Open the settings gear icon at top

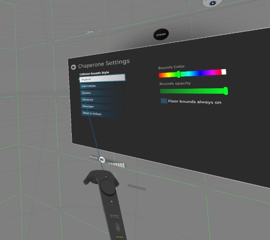(x=213, y=3)
